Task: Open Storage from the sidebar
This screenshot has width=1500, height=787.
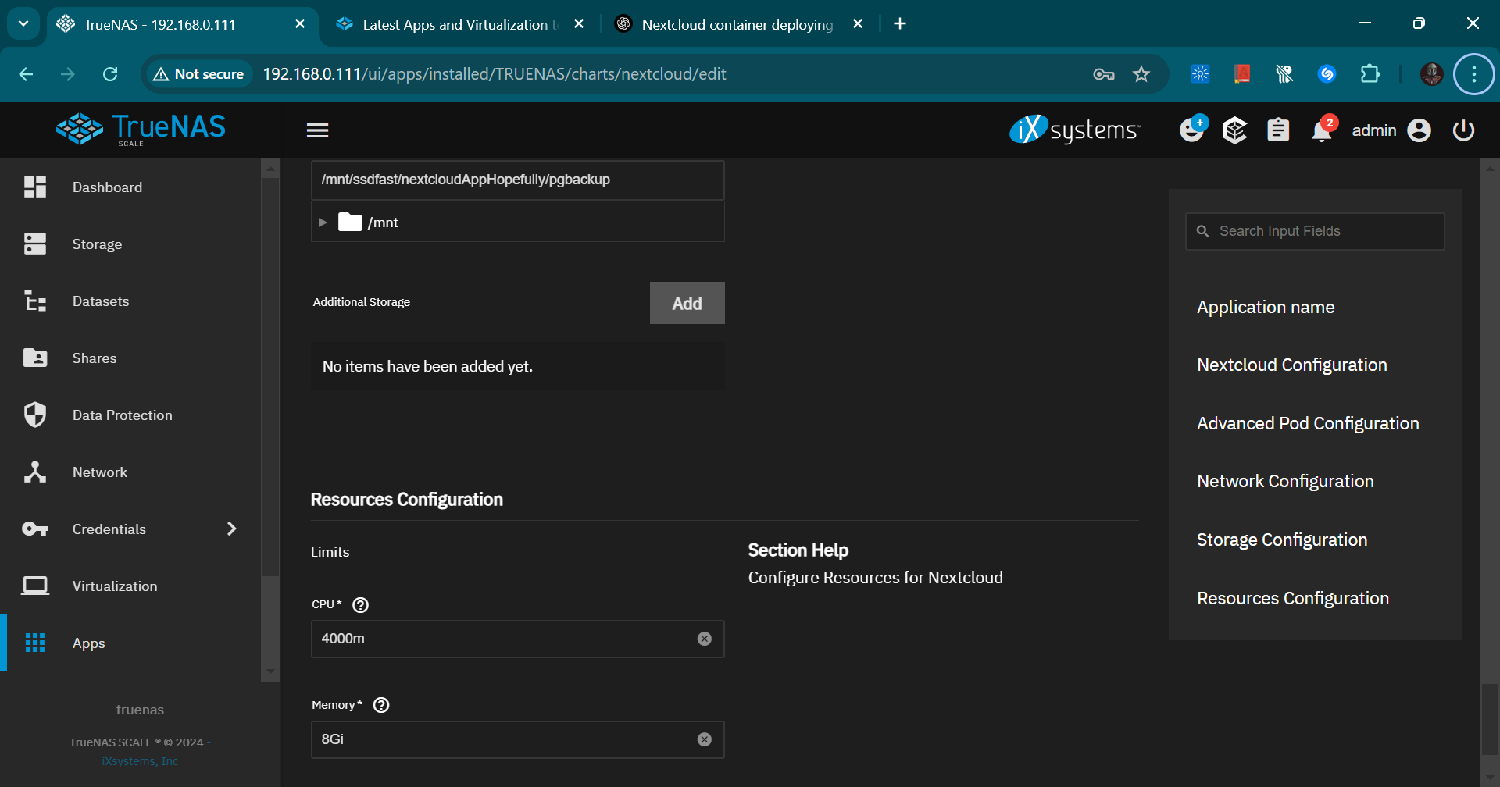Action: pyautogui.click(x=130, y=244)
